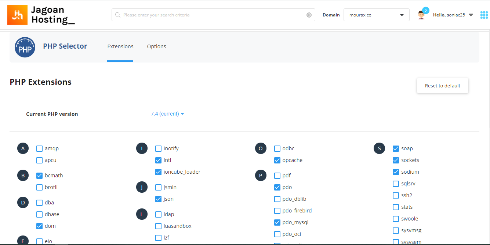Viewport: 490px width, 245px height.
Task: Check the pdo_firebird extension
Action: pos(277,211)
